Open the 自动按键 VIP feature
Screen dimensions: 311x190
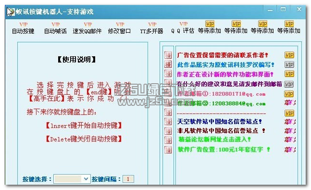tap(23, 28)
